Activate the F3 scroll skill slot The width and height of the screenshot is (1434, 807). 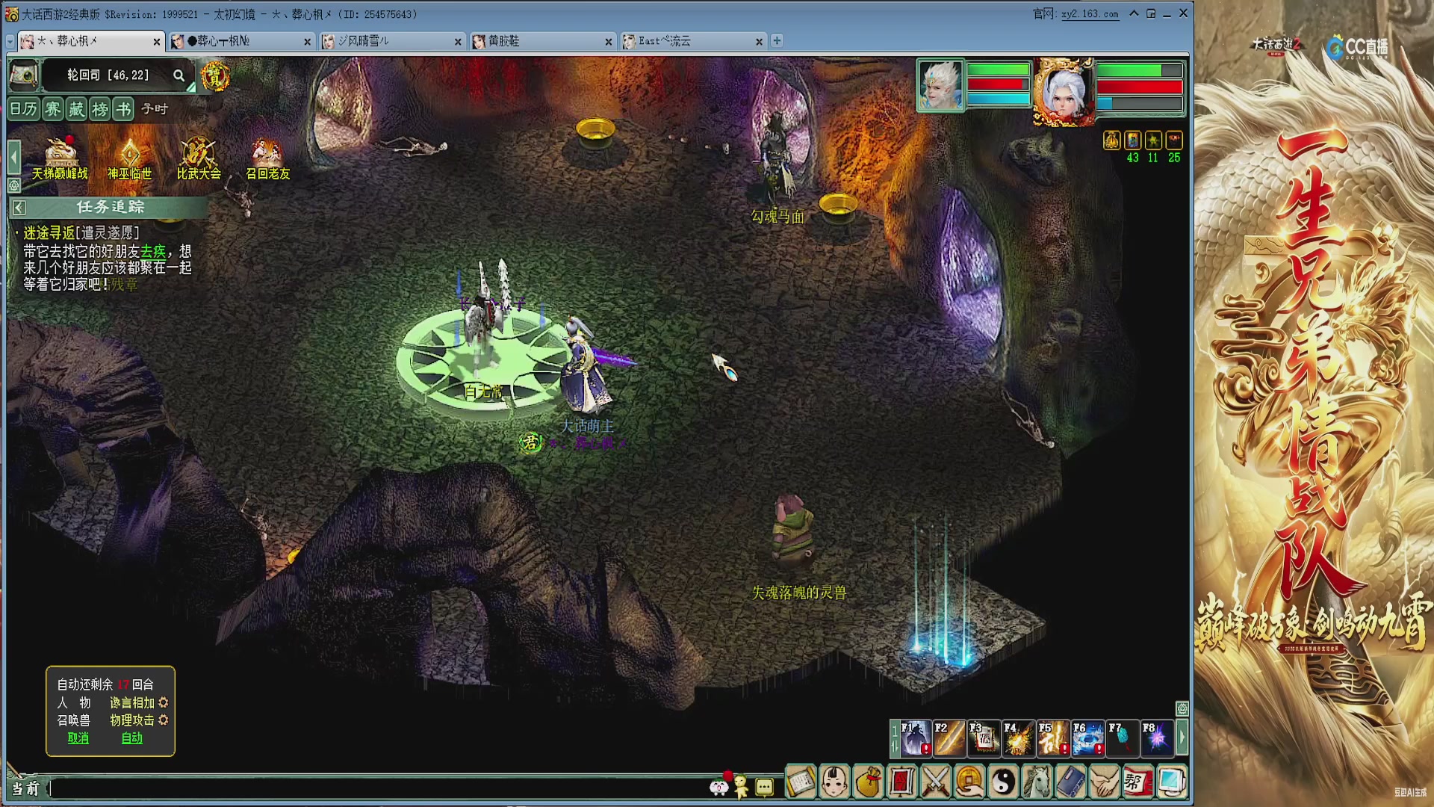[984, 738]
